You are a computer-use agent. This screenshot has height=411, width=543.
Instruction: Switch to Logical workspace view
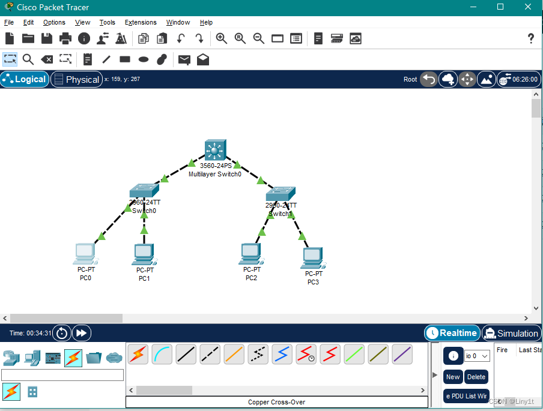(x=25, y=79)
